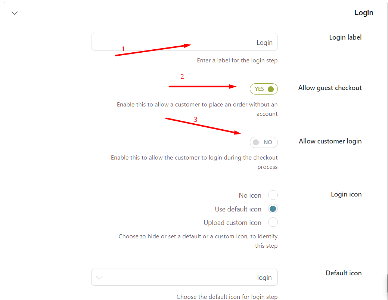Collapse the Login section with the top-left chevron

15,13
